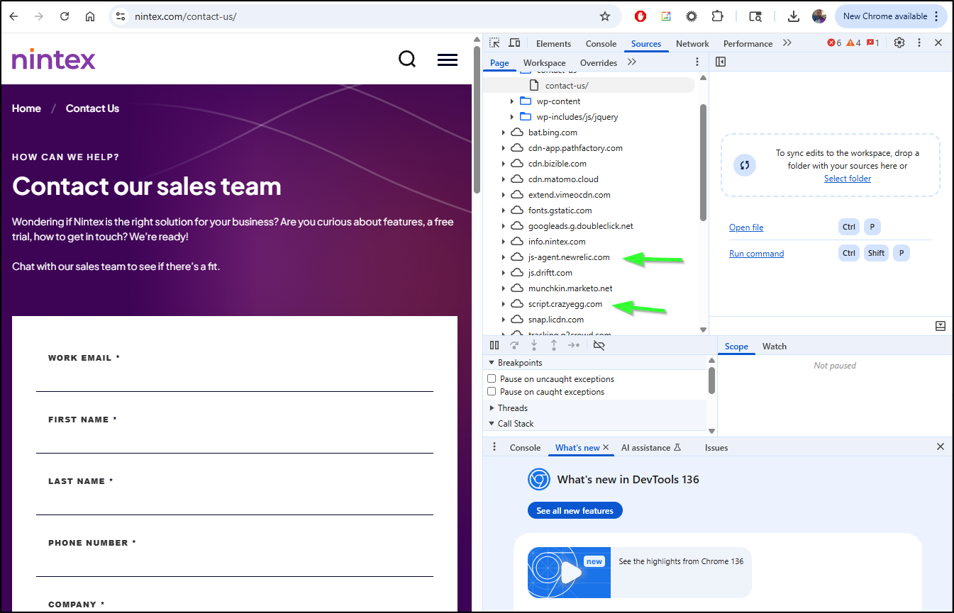This screenshot has width=954, height=613.
Task: Open the DevTools customize kebab menu
Action: [x=919, y=43]
